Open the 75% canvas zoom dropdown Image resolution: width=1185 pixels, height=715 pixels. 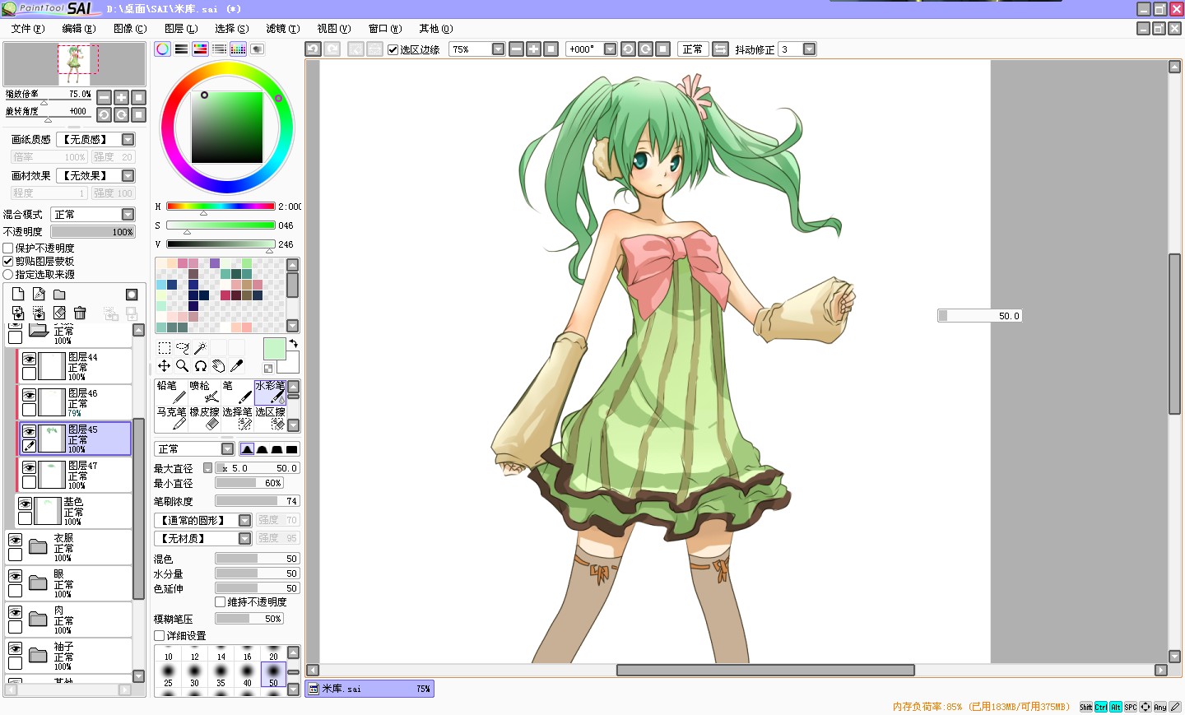pos(498,49)
